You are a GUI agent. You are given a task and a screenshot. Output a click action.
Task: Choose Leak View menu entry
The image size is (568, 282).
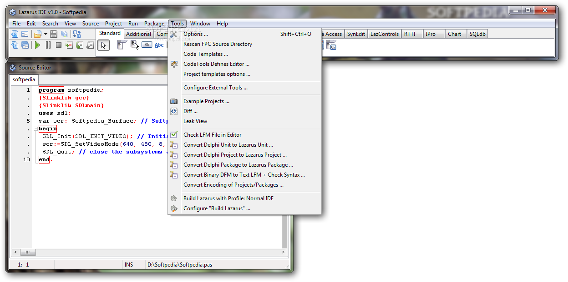(x=245, y=121)
